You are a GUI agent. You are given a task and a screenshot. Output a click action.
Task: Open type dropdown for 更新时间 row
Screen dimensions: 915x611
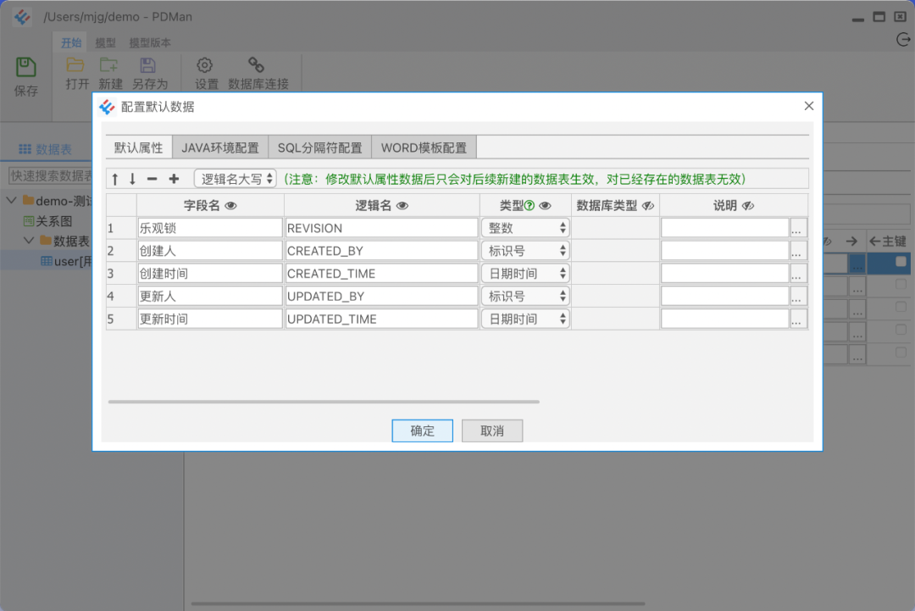coord(525,319)
